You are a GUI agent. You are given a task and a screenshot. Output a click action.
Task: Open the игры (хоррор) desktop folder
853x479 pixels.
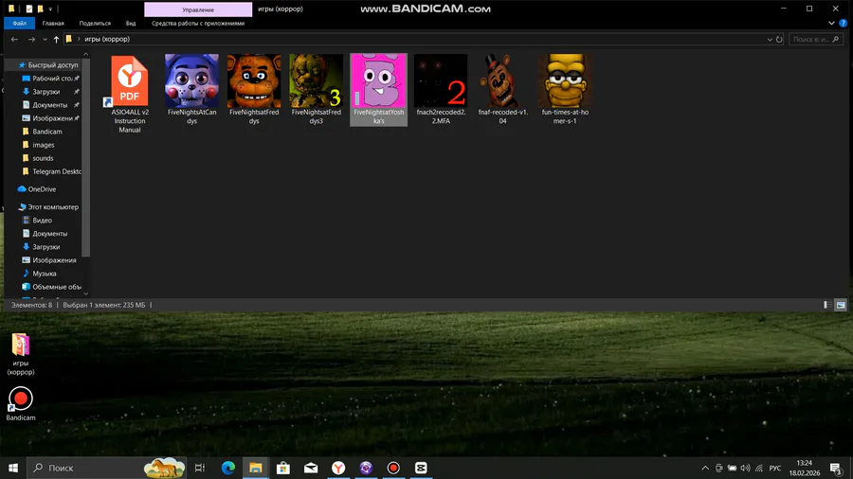click(21, 354)
